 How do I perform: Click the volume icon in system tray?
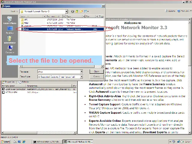(x=182, y=142)
